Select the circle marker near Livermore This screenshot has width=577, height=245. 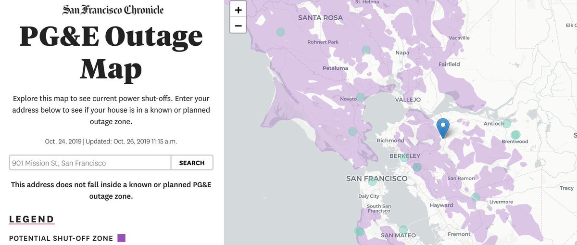tap(476, 197)
